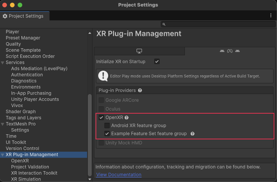Enable Android XR feature group checkbox
The image size is (277, 182).
107,126
